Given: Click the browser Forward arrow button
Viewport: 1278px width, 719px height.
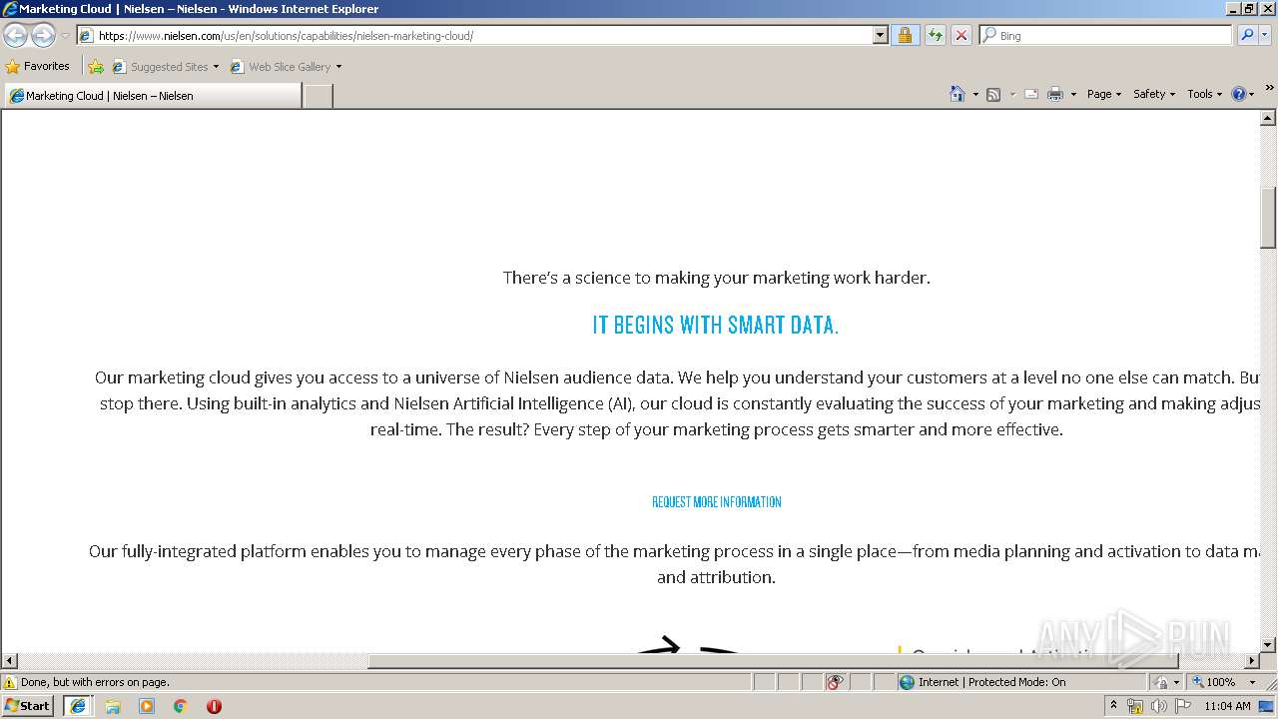Looking at the screenshot, I should [43, 36].
